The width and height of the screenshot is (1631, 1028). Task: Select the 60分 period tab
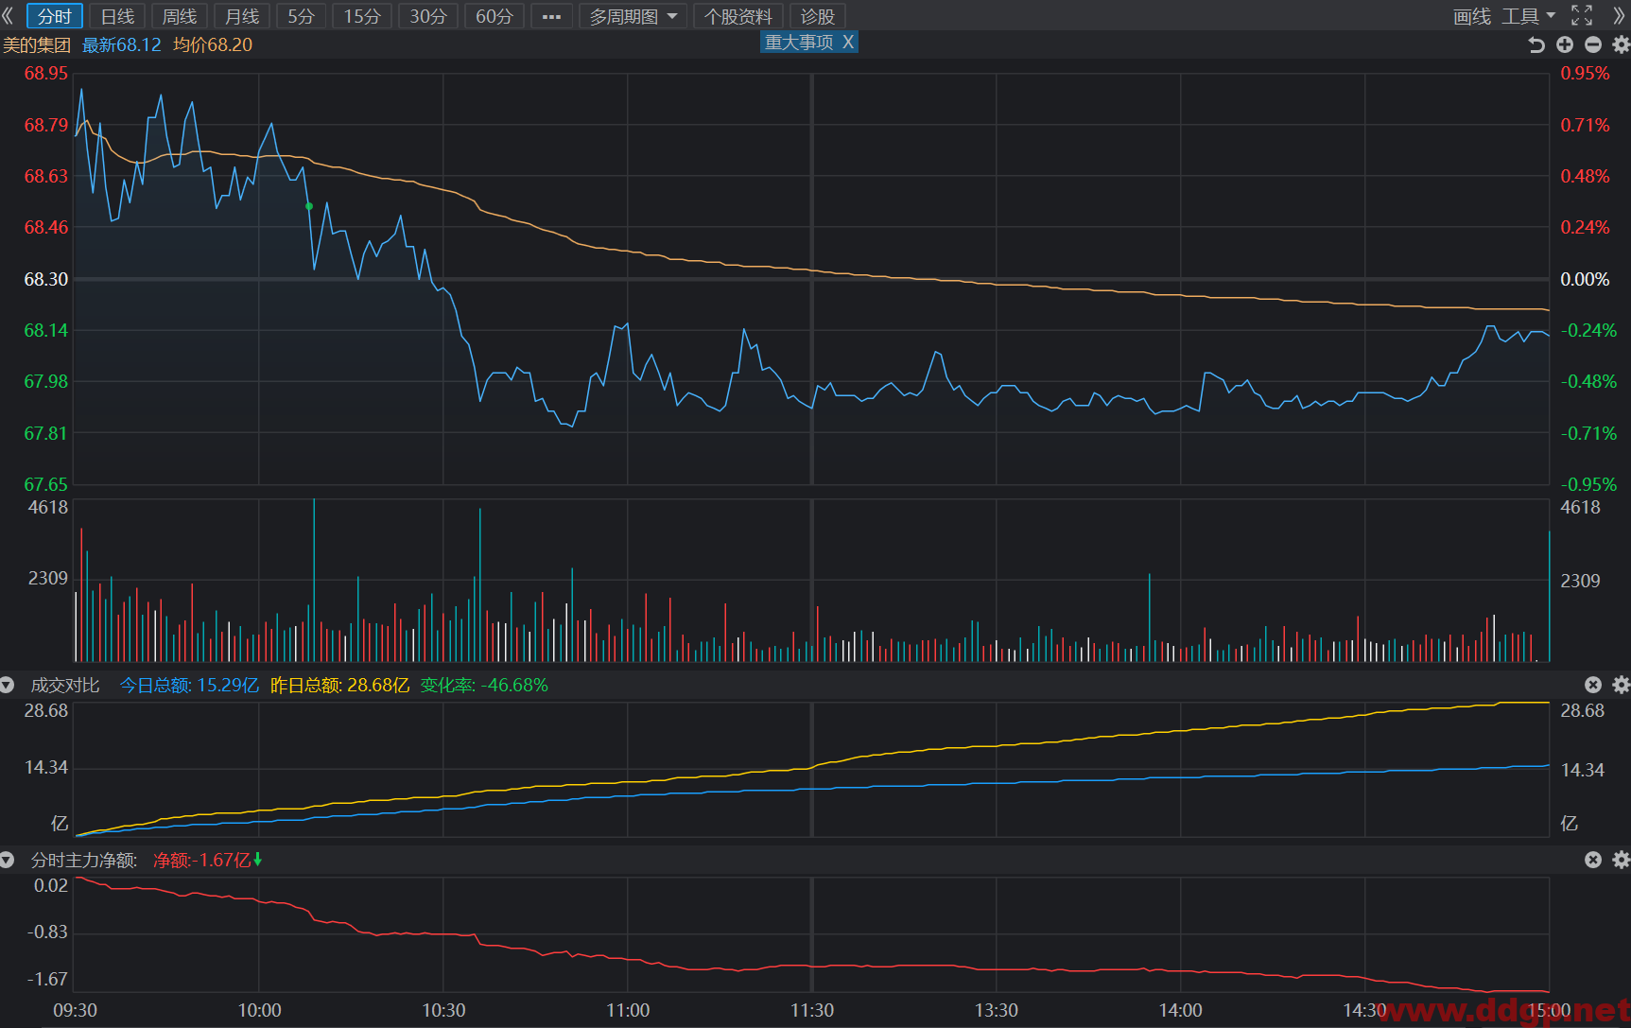(494, 16)
